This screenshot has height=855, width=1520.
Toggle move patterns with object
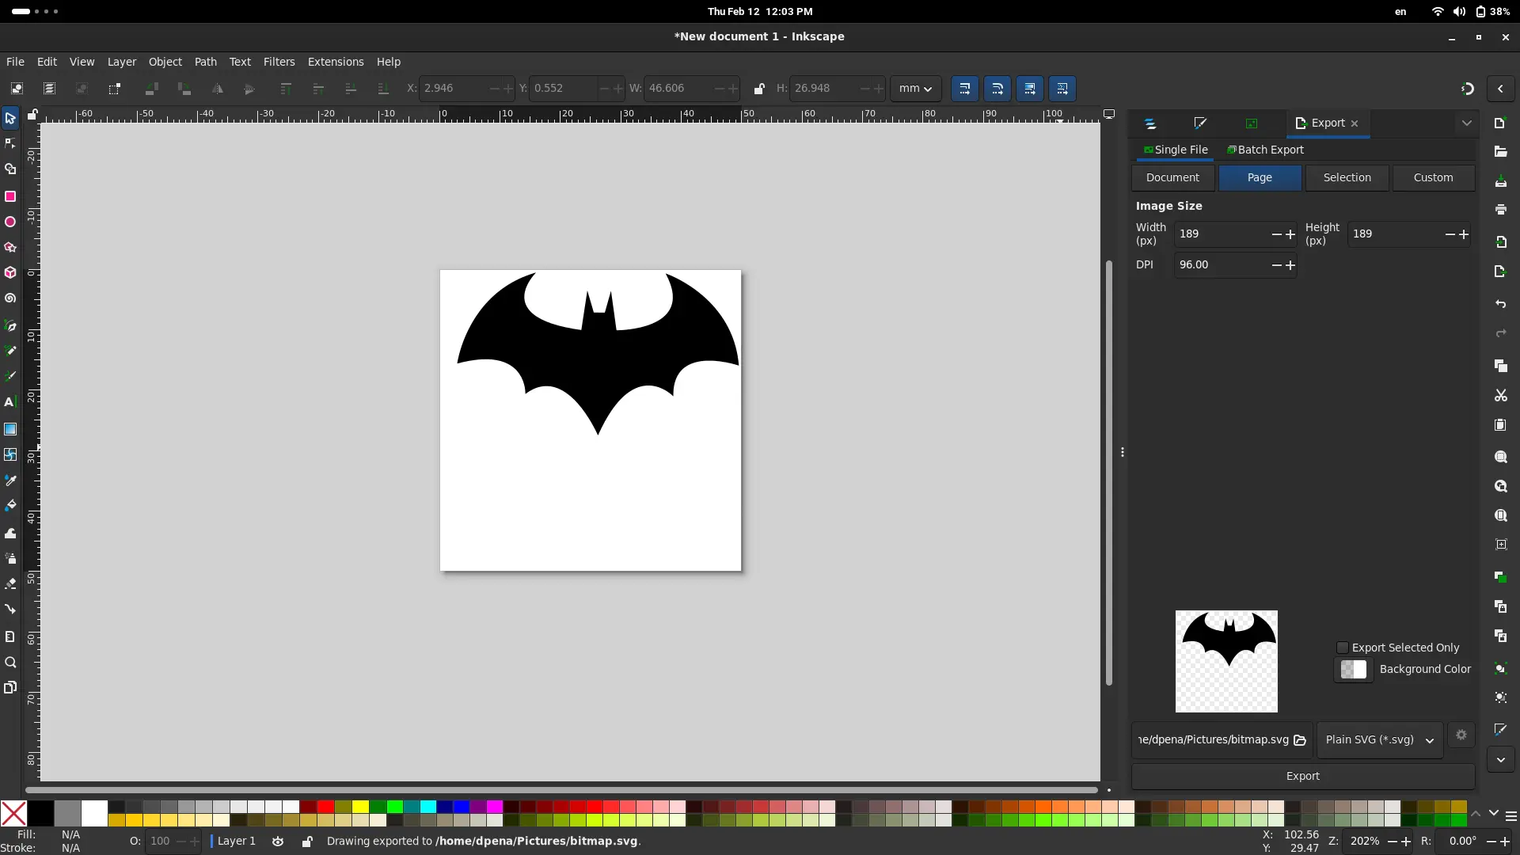1062,89
